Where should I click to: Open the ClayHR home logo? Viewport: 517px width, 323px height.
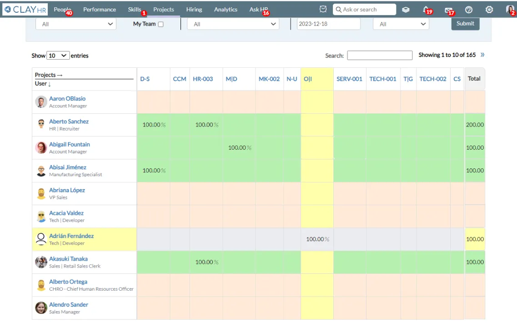coord(25,10)
